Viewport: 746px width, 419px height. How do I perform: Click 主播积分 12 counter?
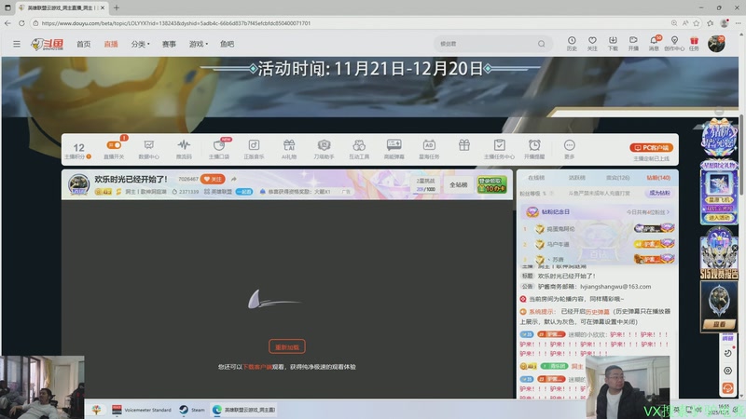tap(78, 150)
